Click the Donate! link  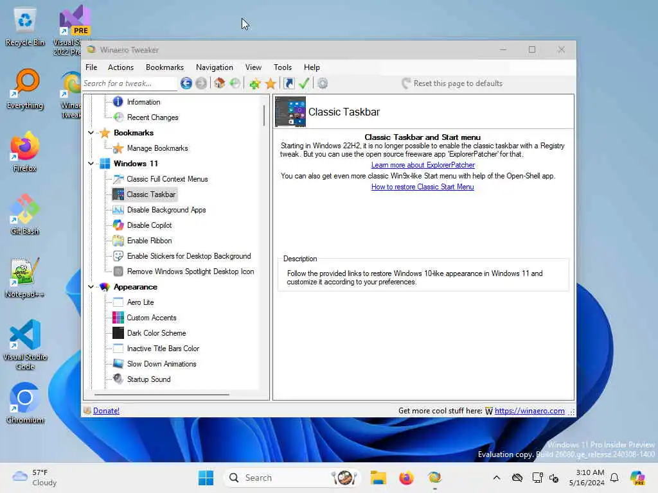[106, 411]
